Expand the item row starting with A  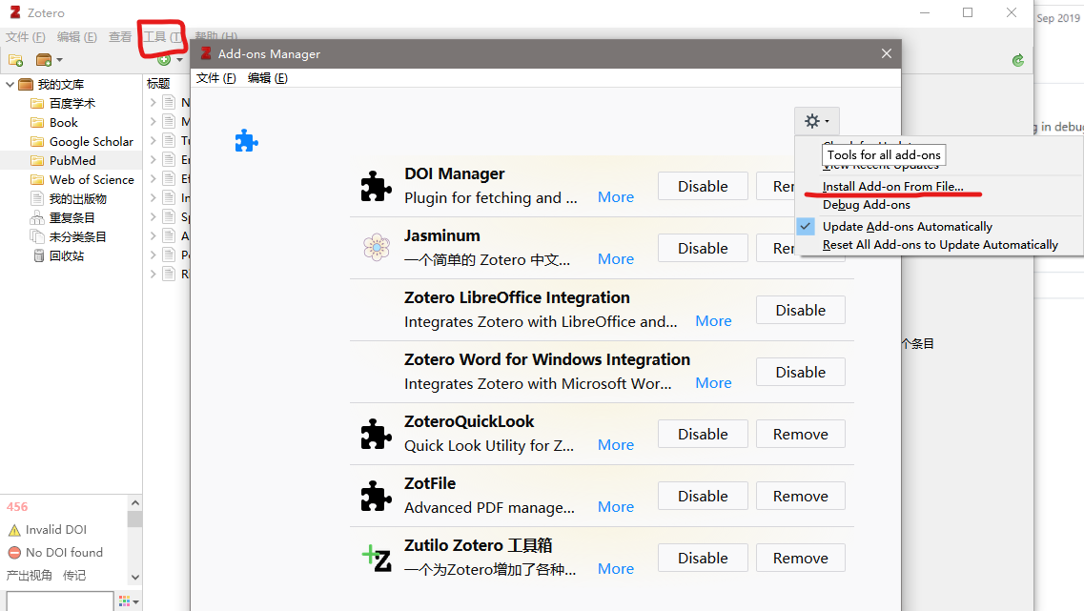[x=153, y=235]
